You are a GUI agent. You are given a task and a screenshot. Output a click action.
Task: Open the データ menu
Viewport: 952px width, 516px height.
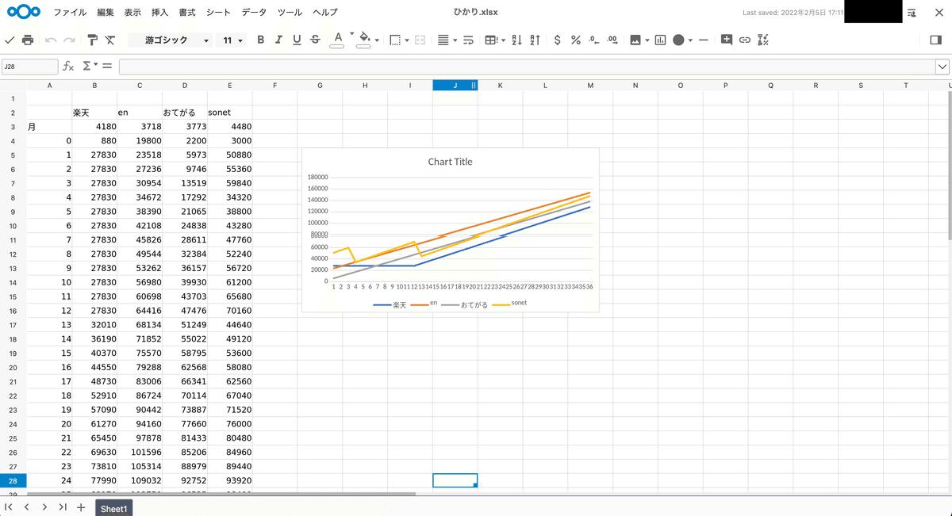pos(255,13)
